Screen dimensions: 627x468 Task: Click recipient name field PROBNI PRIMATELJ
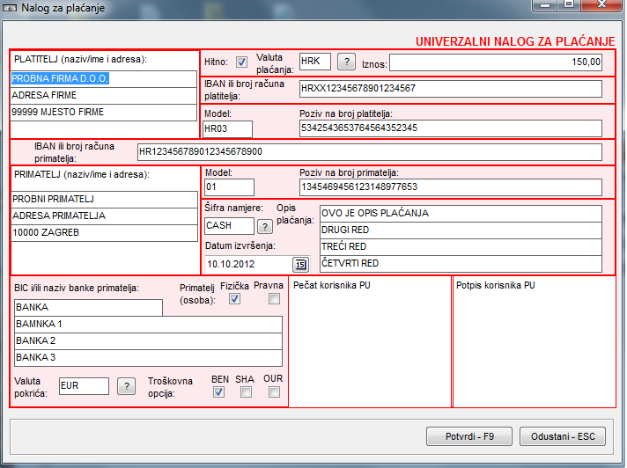point(105,200)
